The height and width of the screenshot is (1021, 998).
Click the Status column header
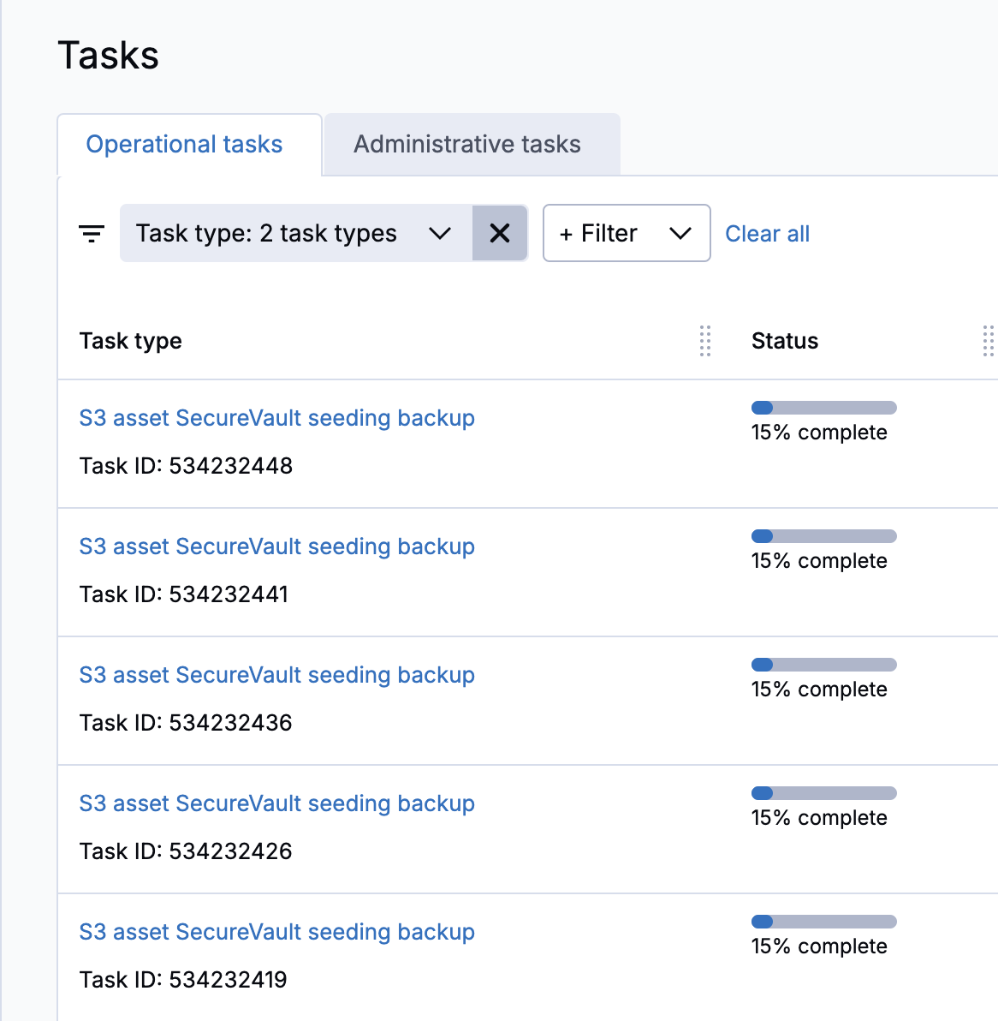coord(785,341)
